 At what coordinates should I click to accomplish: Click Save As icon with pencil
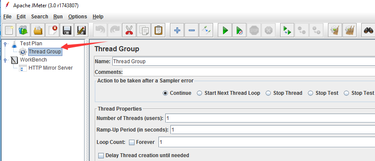82,30
